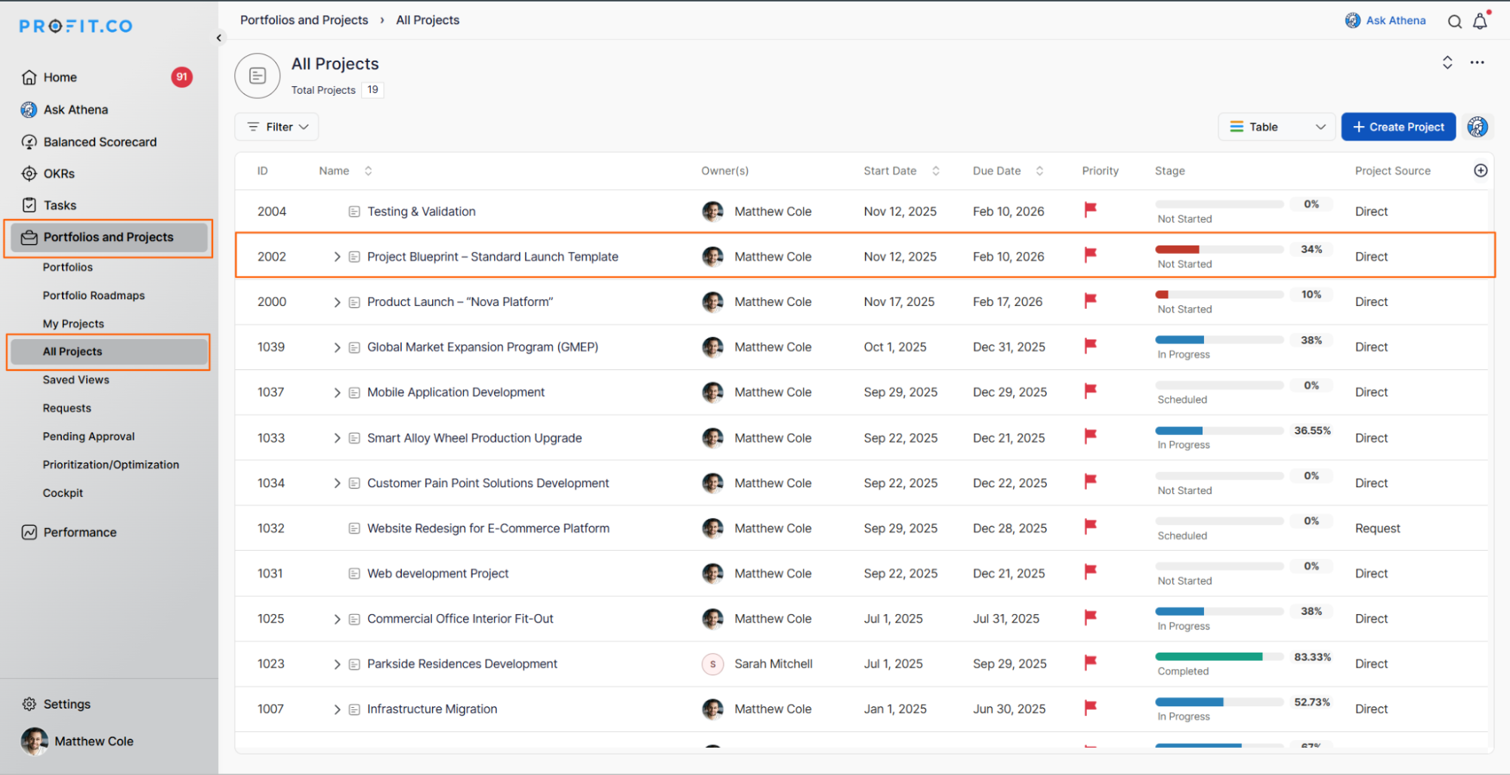1510x775 pixels.
Task: Click the Create Project button
Action: 1397,127
